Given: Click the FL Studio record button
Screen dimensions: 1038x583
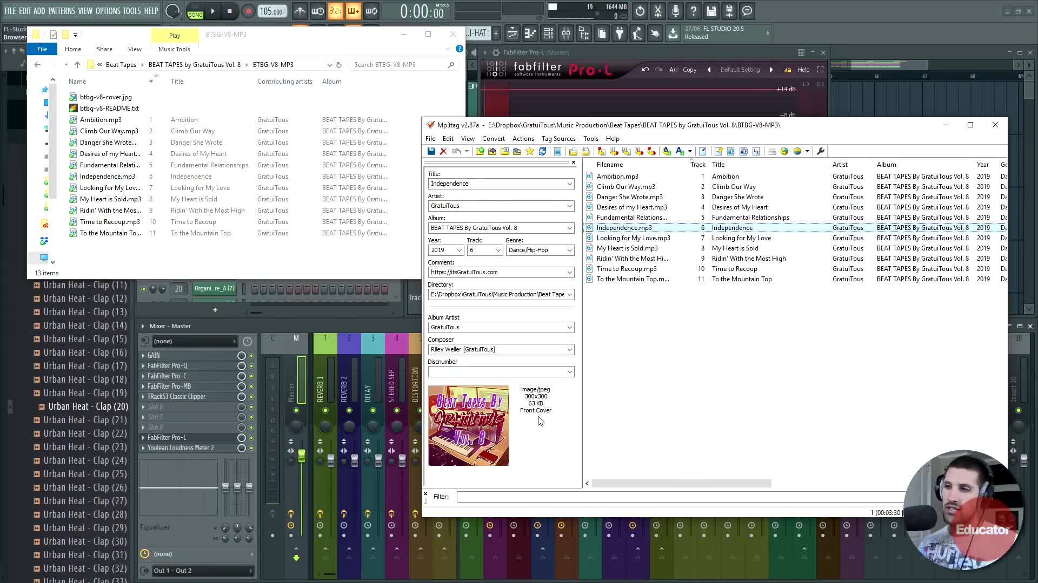Looking at the screenshot, I should point(248,11).
